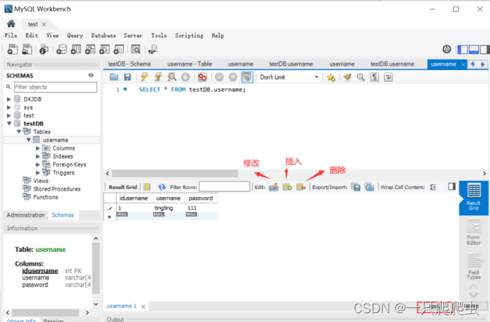Switch to the testDB - Schema tab
The image size is (490, 322).
click(x=129, y=64)
